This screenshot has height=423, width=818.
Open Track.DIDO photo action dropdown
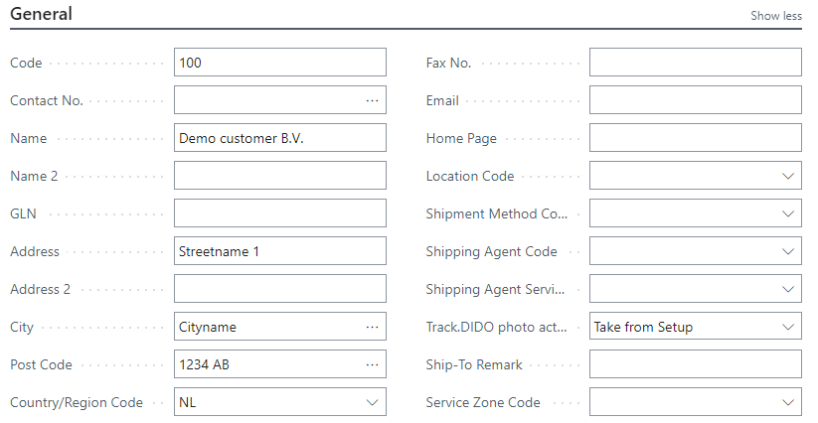788,327
